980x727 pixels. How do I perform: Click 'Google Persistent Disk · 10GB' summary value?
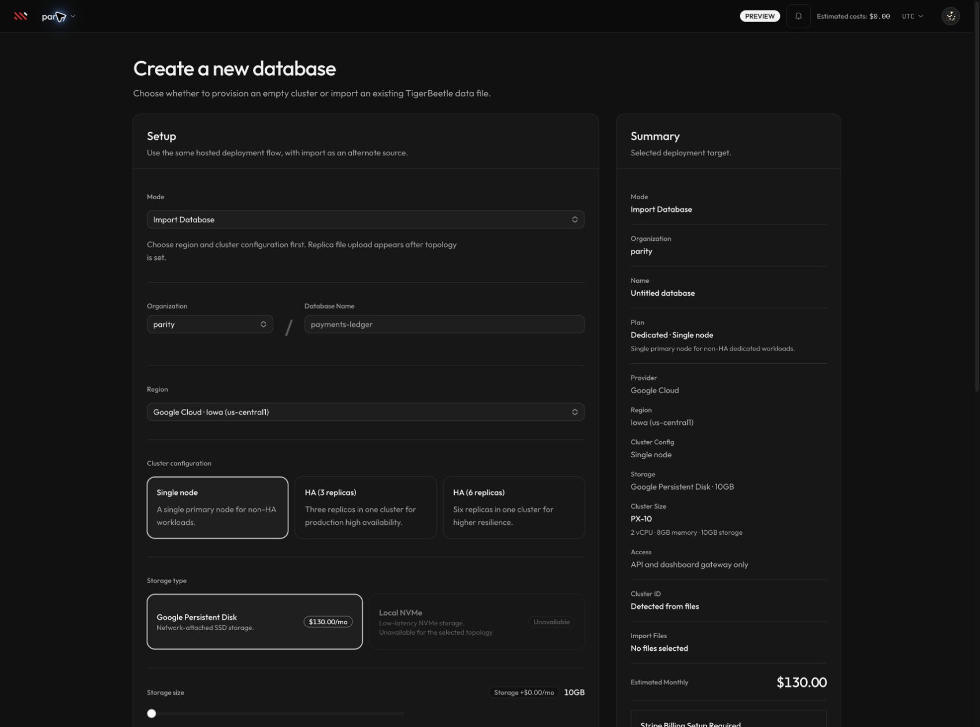682,487
